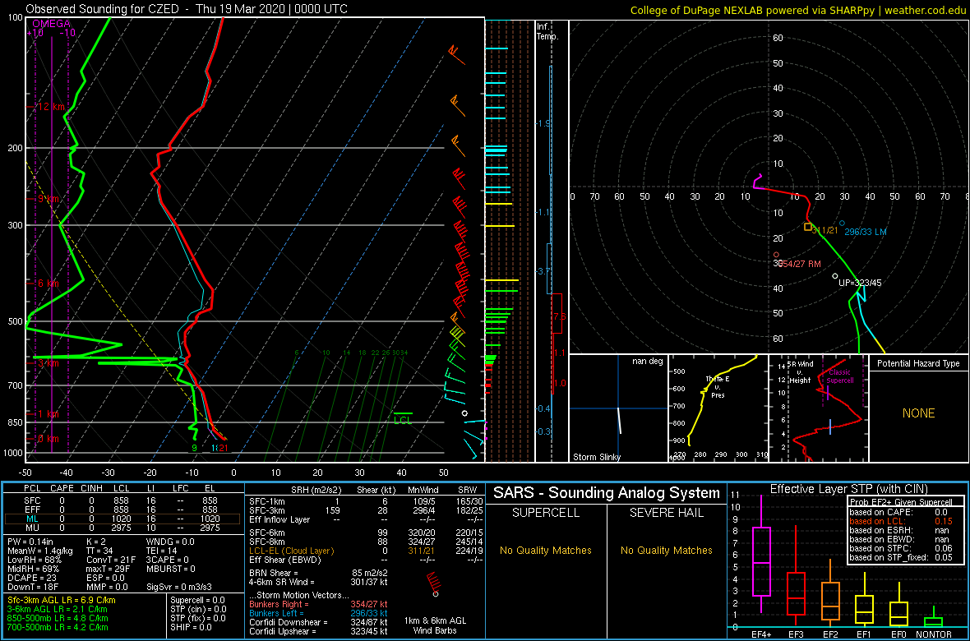Click the 296/33 LM hodograph label
The image size is (970, 641).
866,232
